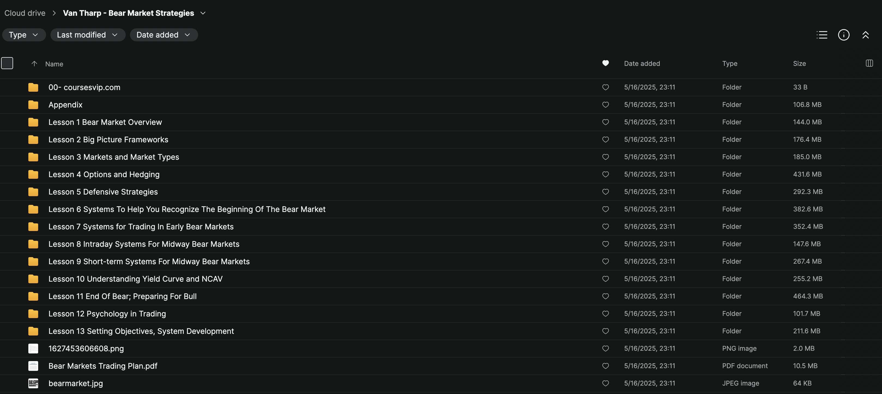Image resolution: width=882 pixels, height=394 pixels.
Task: Expand the Last modified filter dropdown
Action: click(88, 35)
